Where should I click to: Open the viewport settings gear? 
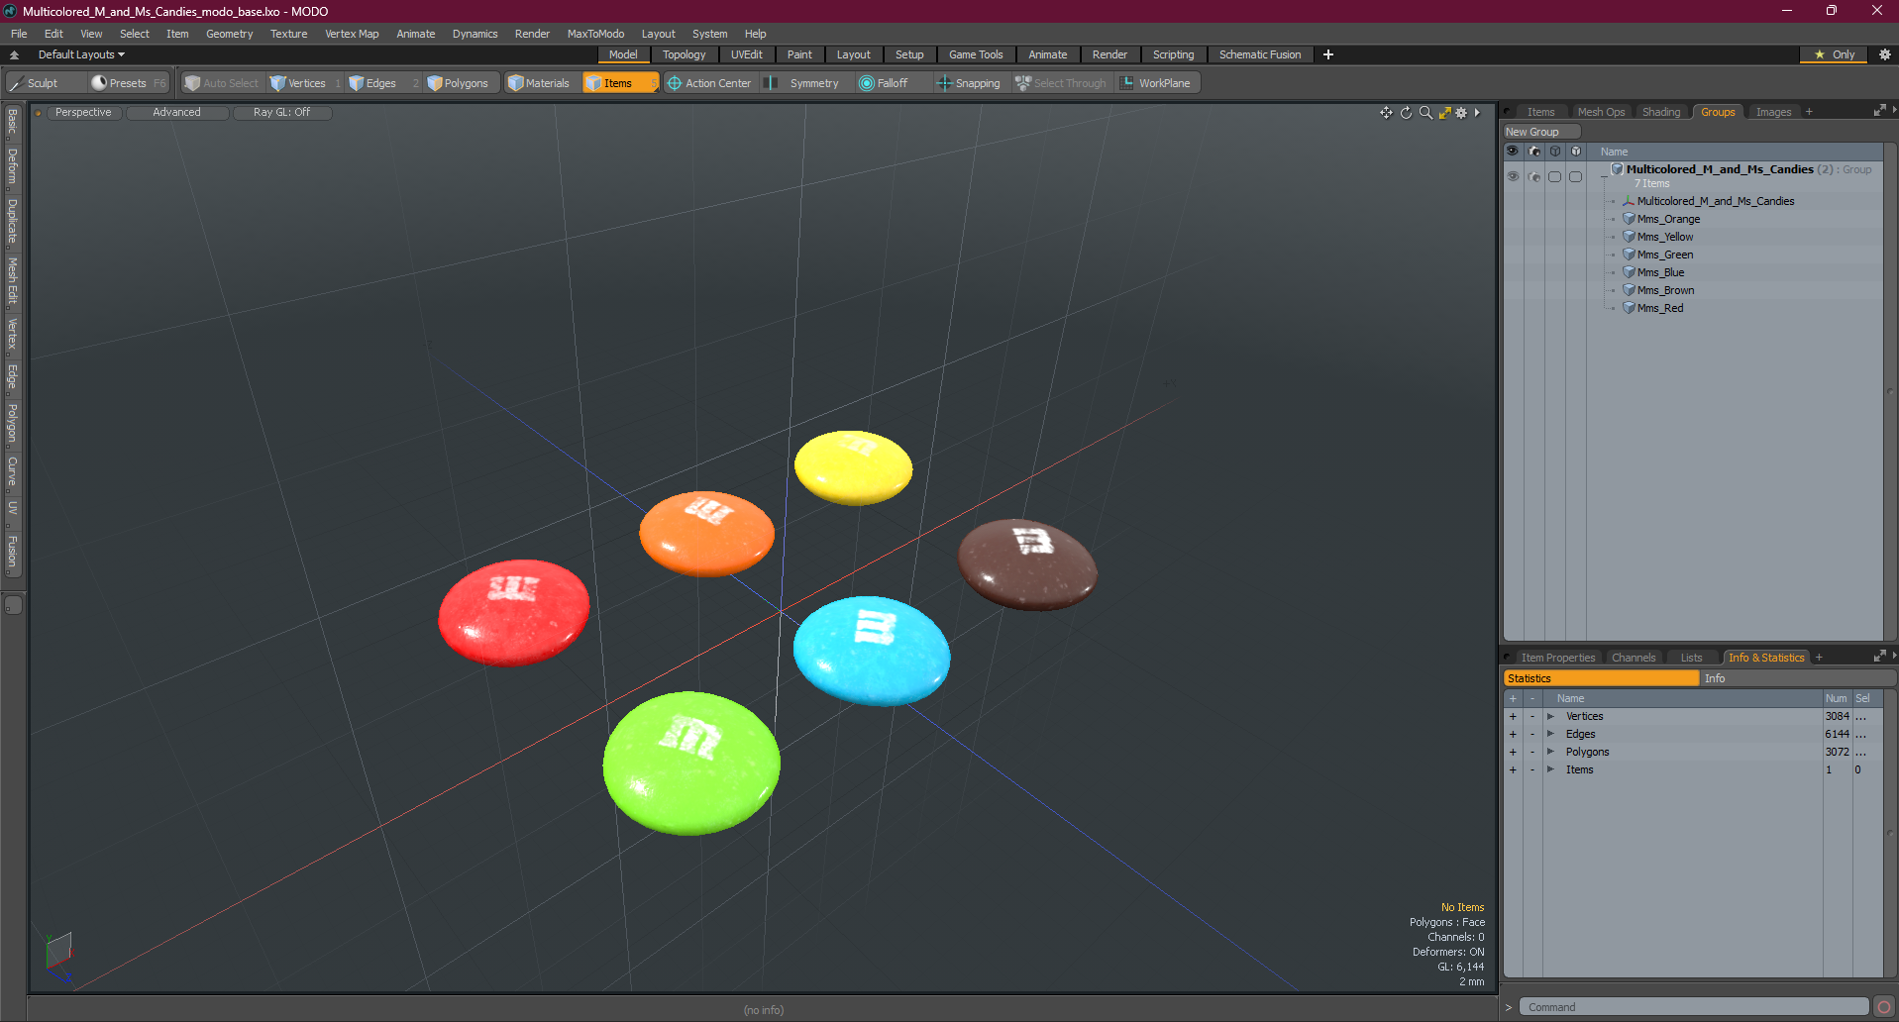tap(1461, 113)
